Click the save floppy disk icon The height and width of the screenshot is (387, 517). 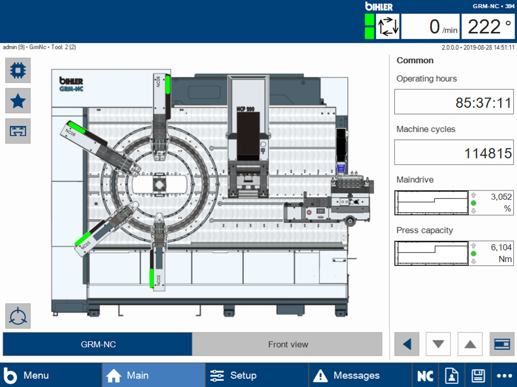pos(478,376)
